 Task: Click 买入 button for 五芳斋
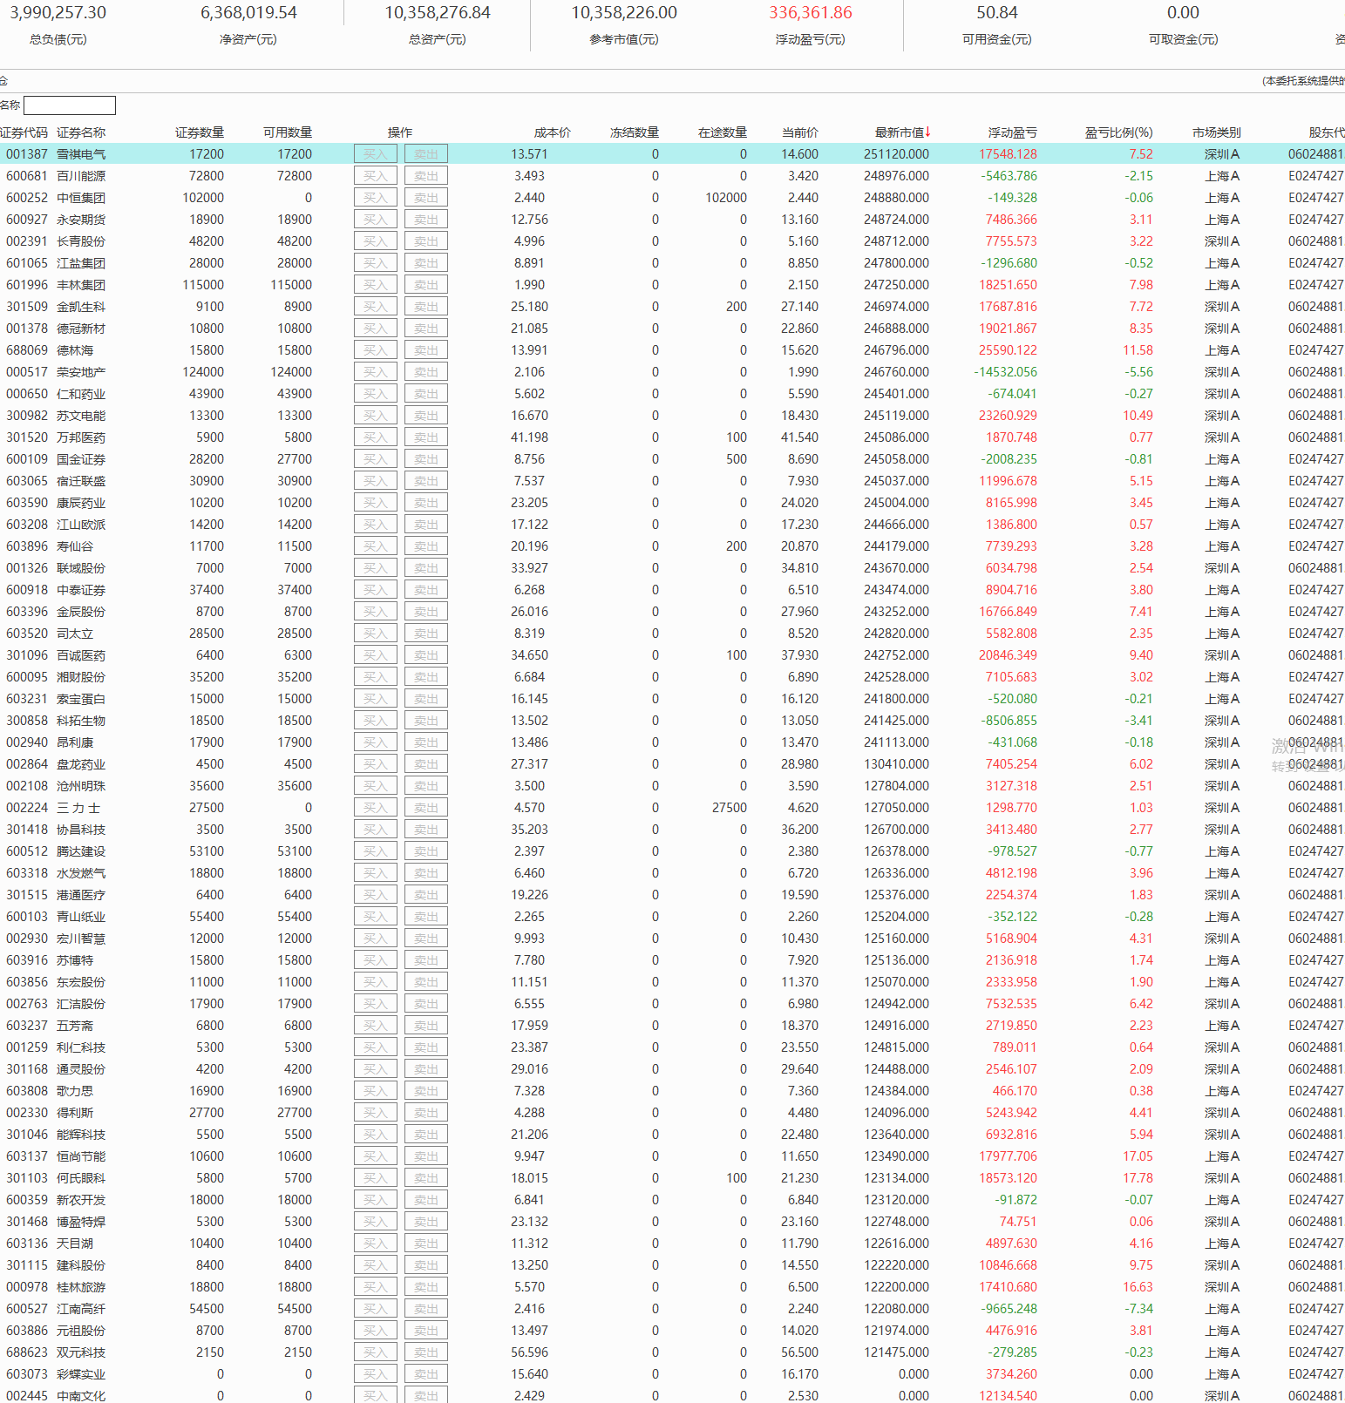(x=376, y=1026)
